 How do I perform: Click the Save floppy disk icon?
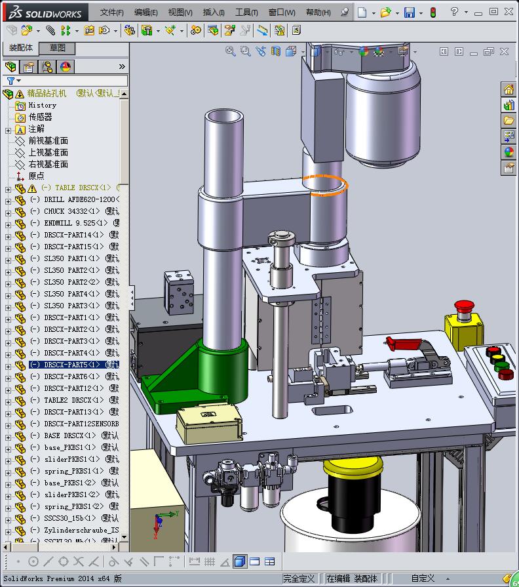(410, 12)
